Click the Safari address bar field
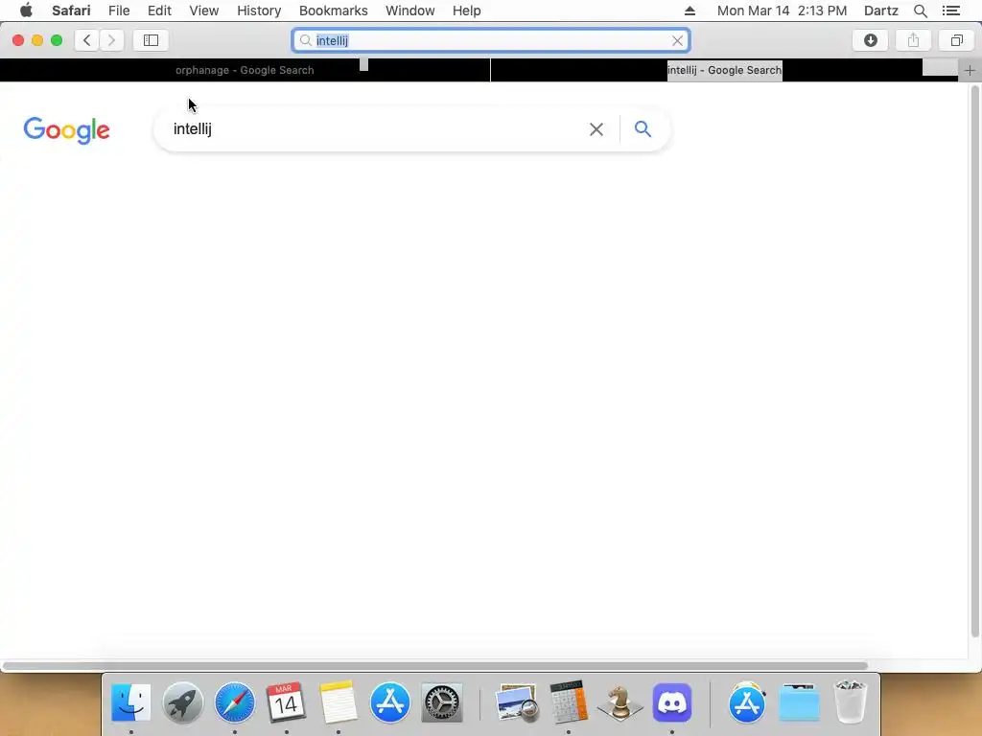Image resolution: width=982 pixels, height=736 pixels. 491,40
